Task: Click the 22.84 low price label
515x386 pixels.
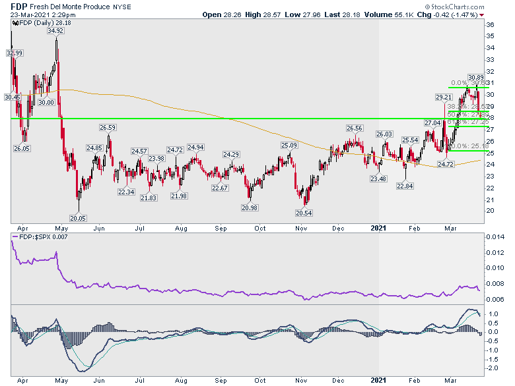Action: click(x=405, y=186)
